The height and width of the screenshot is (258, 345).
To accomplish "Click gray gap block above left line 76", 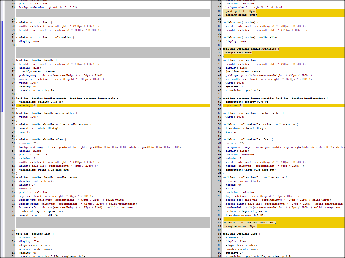I will point(112,222).
